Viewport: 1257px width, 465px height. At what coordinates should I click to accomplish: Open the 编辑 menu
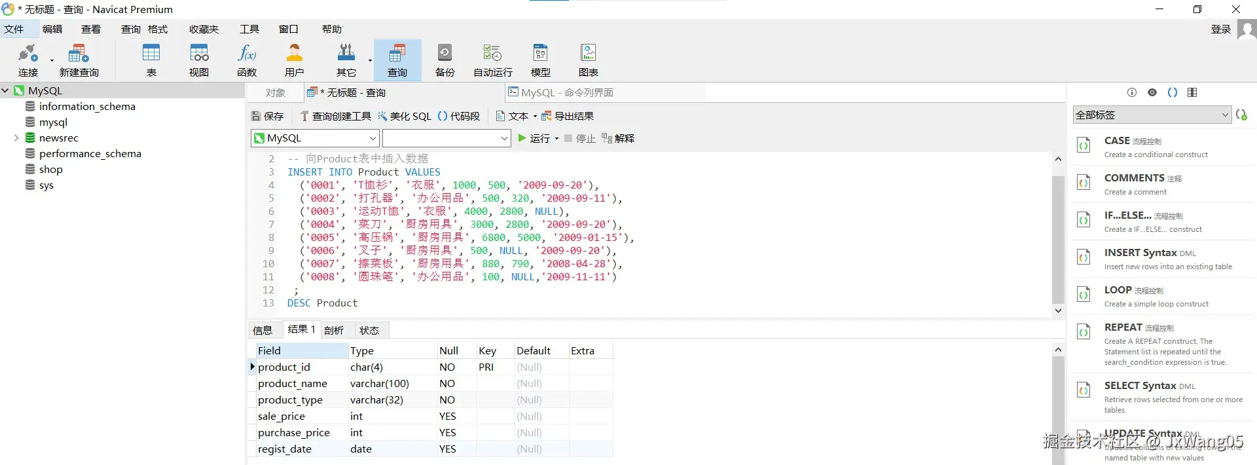[x=52, y=29]
